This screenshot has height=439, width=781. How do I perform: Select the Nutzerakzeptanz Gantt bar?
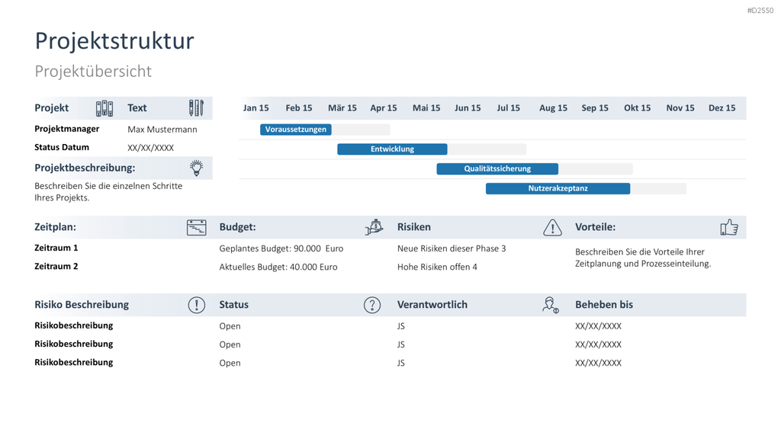pos(558,188)
